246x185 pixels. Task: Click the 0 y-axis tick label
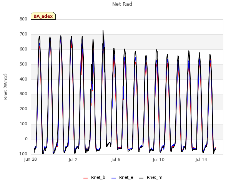pos(26,139)
